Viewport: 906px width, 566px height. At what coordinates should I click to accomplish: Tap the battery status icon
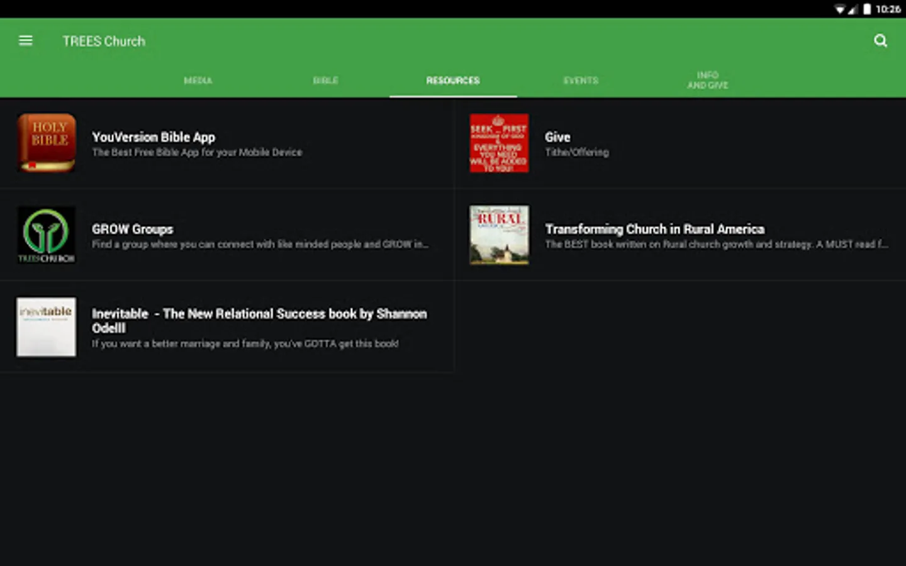(867, 9)
